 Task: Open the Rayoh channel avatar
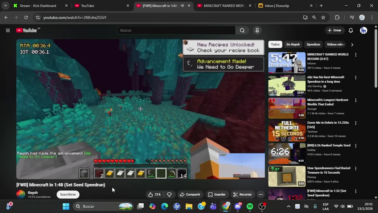click(x=21, y=194)
